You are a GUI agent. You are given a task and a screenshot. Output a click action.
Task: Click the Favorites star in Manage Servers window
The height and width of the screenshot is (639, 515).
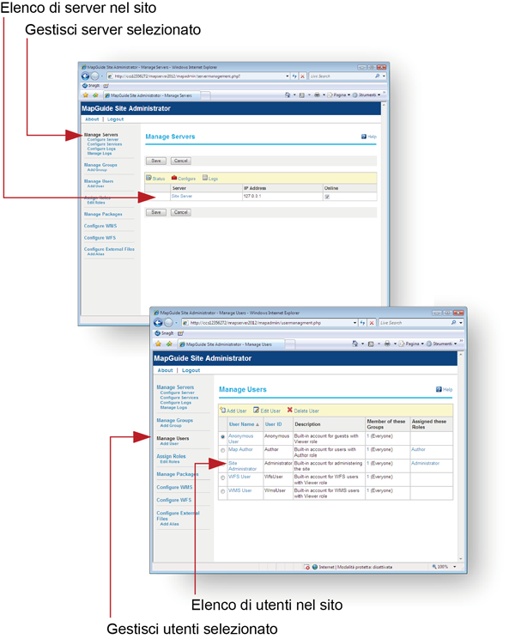tap(86, 95)
